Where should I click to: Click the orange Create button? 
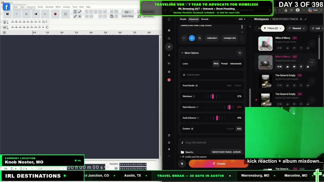pos(218,164)
